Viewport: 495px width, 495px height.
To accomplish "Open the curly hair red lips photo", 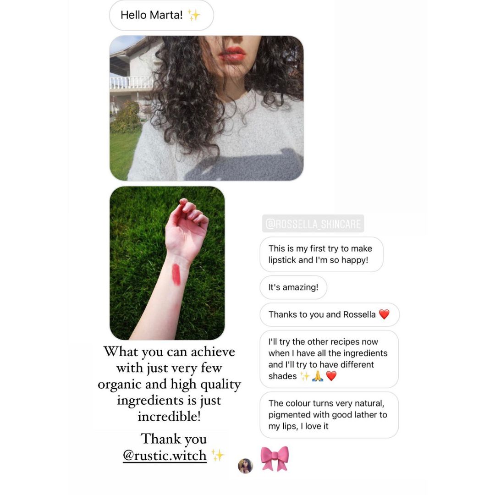I will (x=206, y=108).
